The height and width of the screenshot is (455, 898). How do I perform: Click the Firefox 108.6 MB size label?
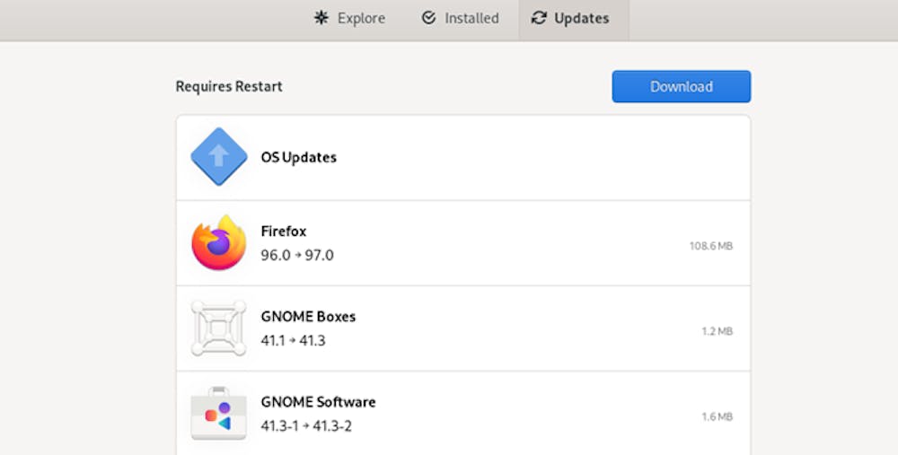click(710, 246)
